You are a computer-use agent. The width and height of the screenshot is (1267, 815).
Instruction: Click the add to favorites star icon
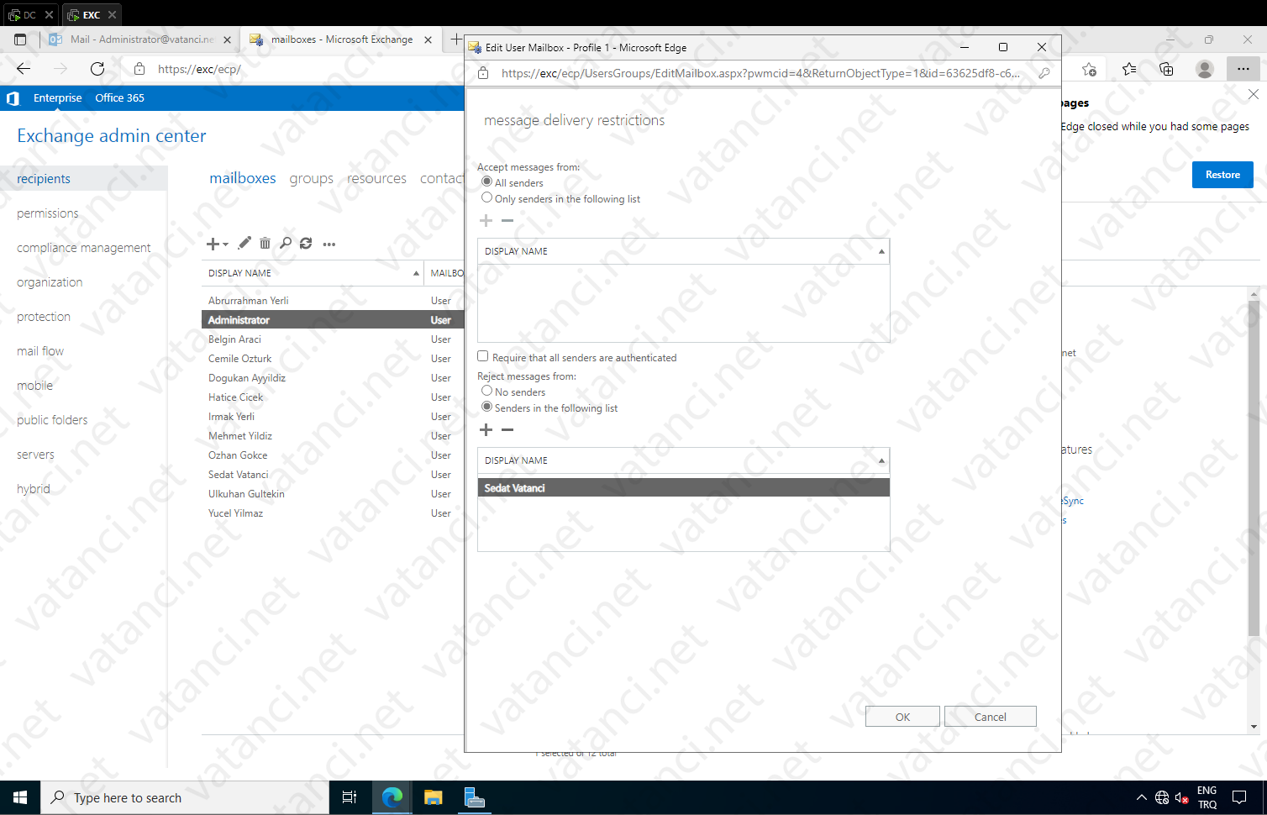click(x=1089, y=69)
